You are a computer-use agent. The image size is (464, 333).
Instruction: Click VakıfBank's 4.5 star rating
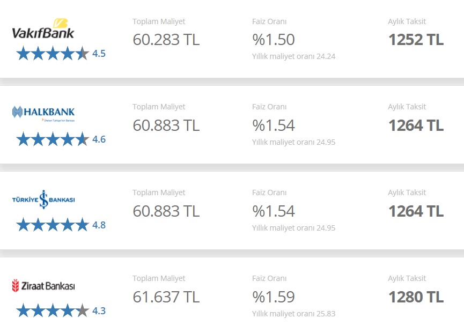(x=61, y=54)
